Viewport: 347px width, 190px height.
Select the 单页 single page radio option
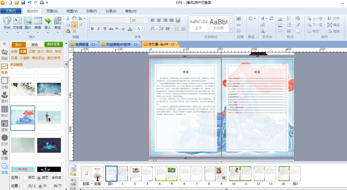click(x=25, y=178)
